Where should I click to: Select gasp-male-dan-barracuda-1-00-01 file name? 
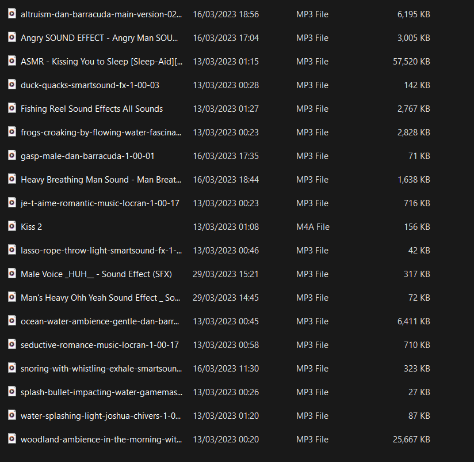coord(87,156)
